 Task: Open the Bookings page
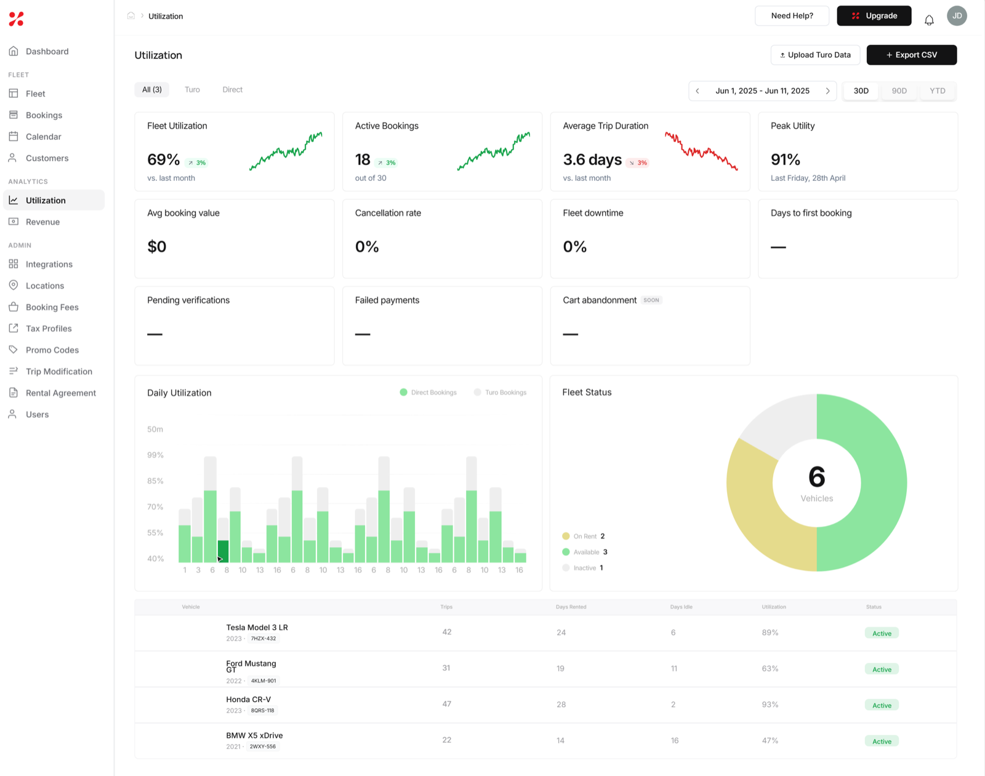(x=54, y=115)
